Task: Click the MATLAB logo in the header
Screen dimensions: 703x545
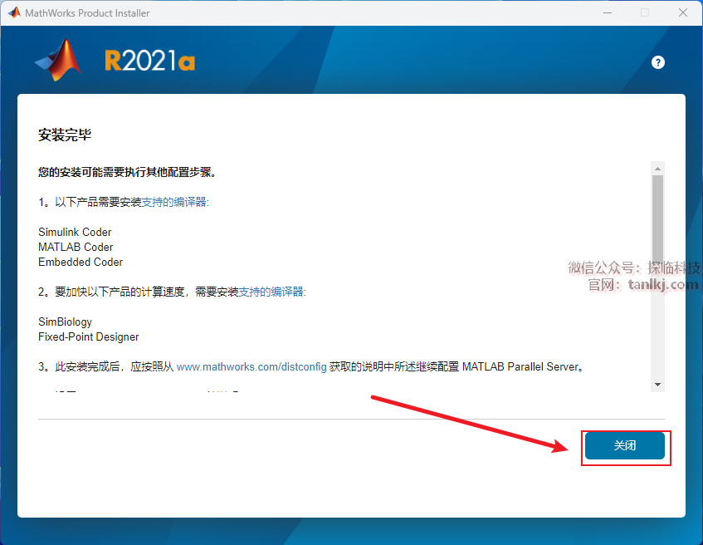Action: click(58, 60)
